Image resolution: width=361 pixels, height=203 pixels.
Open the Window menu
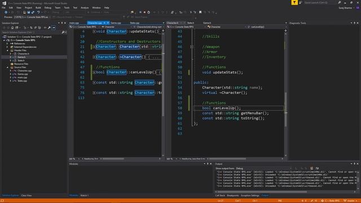(96, 7)
